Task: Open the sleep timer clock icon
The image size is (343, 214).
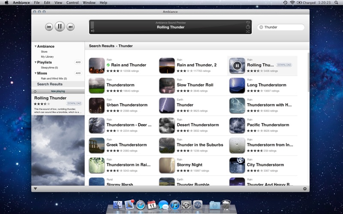Action: pos(248,27)
